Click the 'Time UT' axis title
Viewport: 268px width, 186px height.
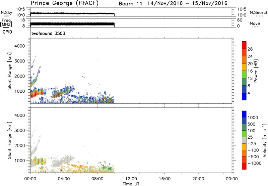(x=131, y=184)
